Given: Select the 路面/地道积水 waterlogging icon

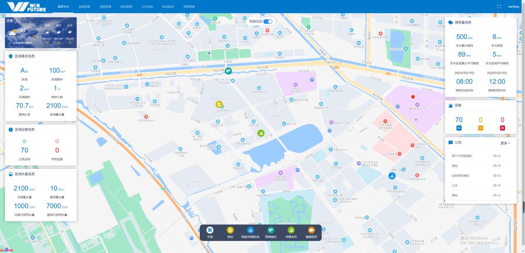Looking at the screenshot, I should coord(250,230).
